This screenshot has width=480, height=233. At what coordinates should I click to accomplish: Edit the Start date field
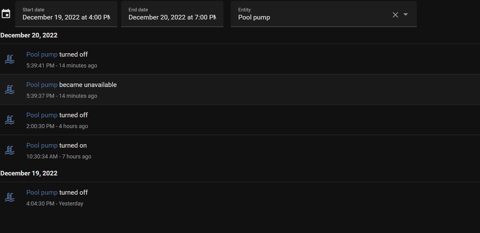click(66, 14)
